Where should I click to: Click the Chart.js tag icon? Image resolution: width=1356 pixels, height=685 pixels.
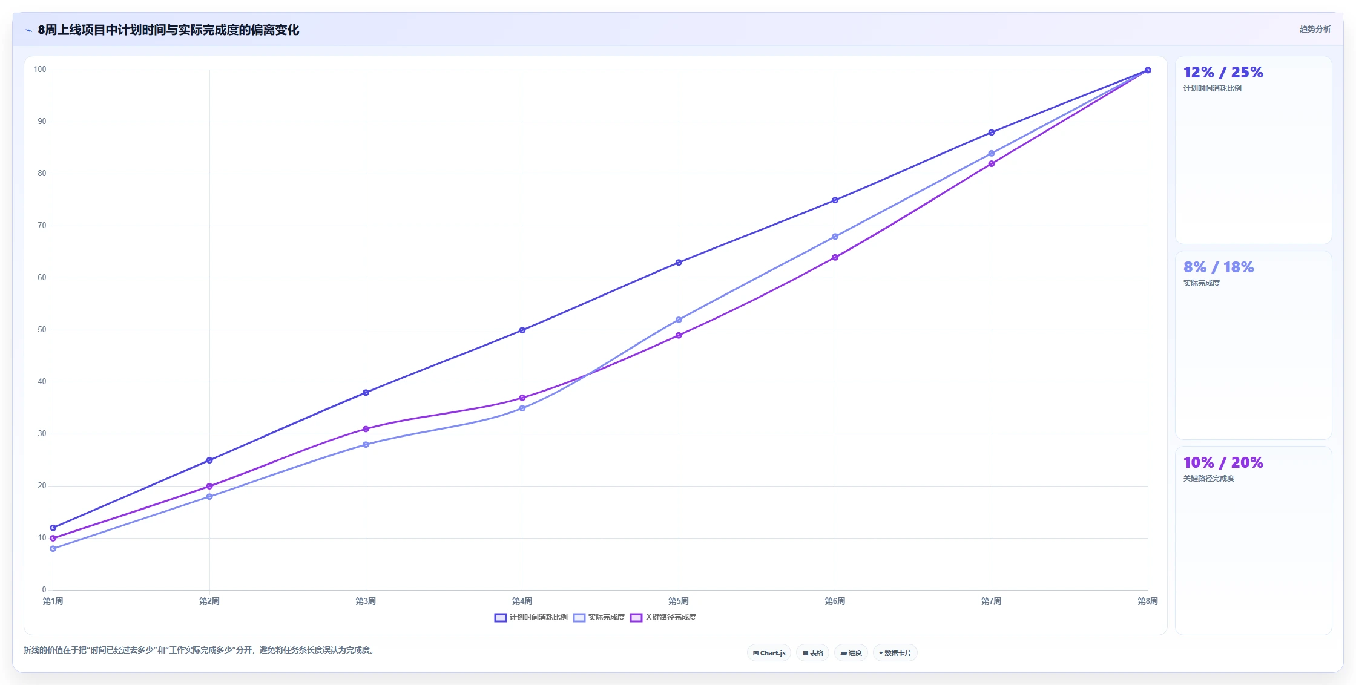(755, 653)
